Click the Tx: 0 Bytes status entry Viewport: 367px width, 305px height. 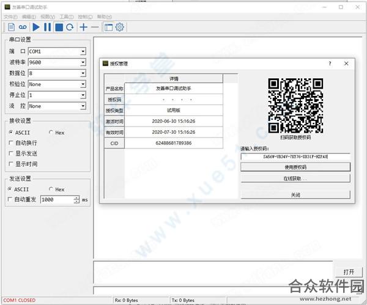[x=183, y=300]
